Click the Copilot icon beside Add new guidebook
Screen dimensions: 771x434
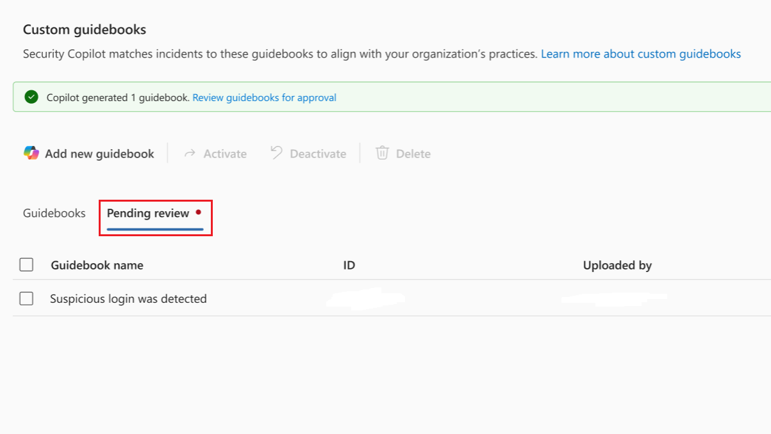[31, 153]
